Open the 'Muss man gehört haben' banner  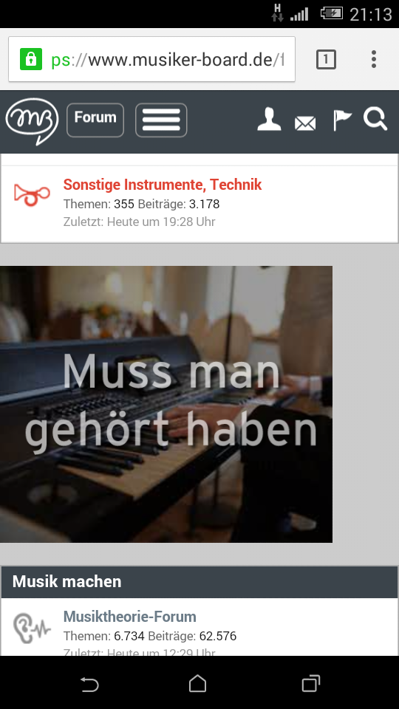pos(166,404)
